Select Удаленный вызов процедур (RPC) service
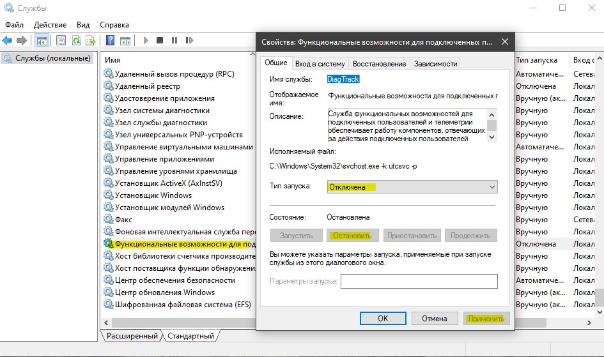Image resolution: width=604 pixels, height=357 pixels. click(x=174, y=74)
